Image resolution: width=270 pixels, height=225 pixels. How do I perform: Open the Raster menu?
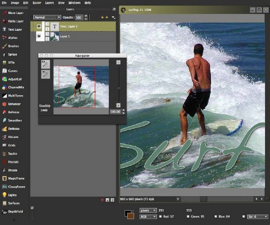click(37, 3)
